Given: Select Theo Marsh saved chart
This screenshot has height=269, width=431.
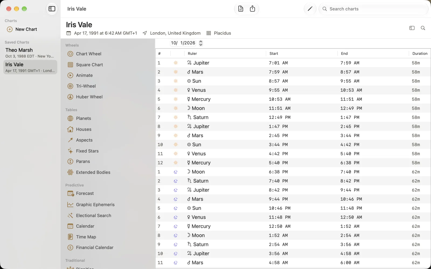Looking at the screenshot, I should click(x=30, y=53).
